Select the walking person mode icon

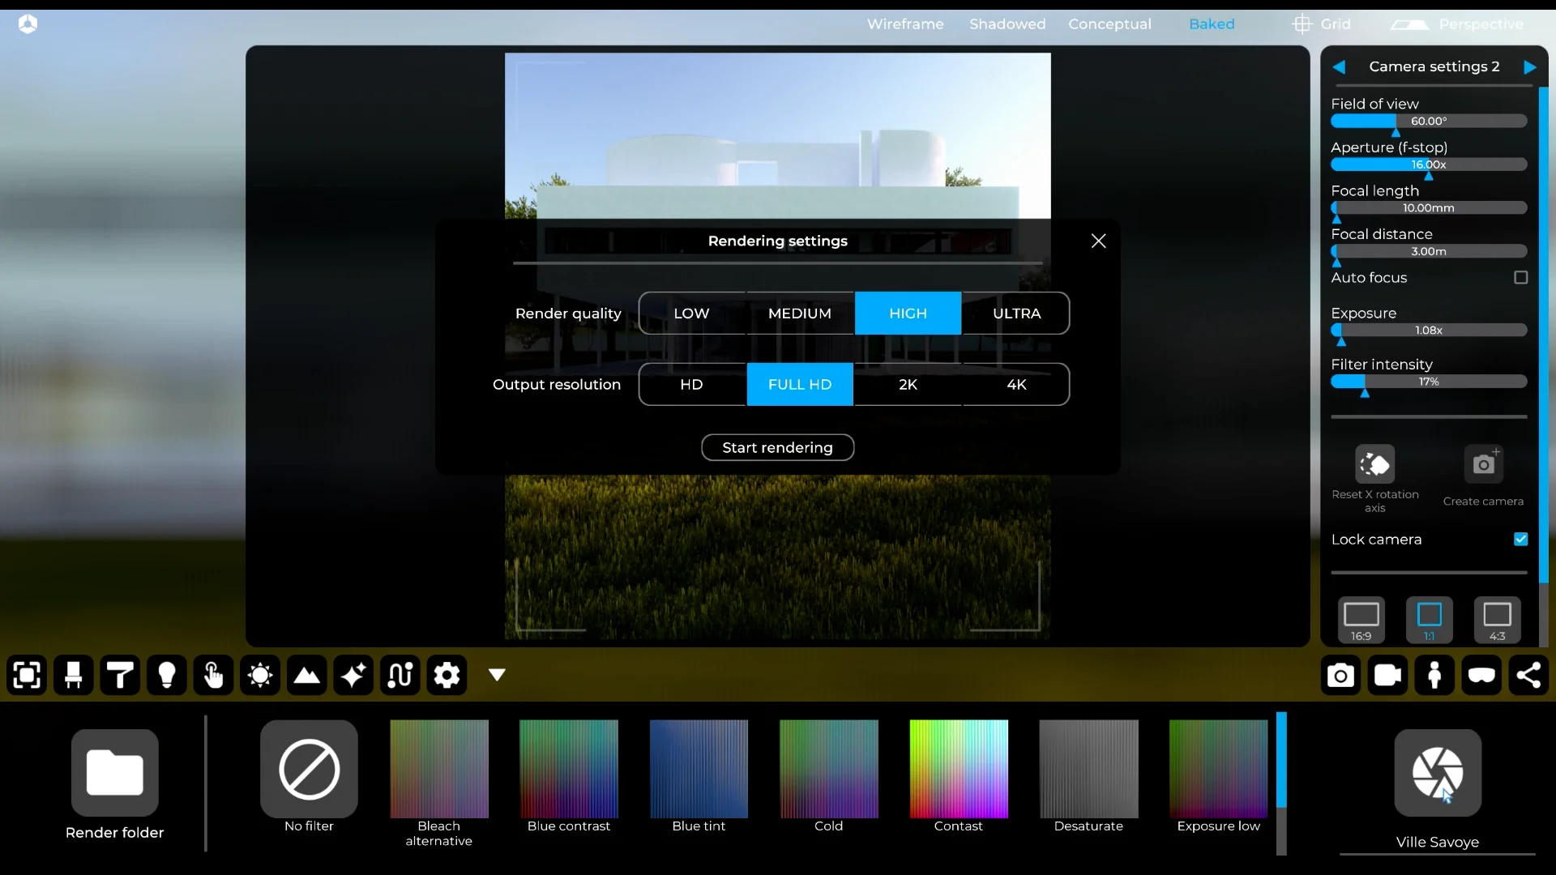pos(1434,675)
